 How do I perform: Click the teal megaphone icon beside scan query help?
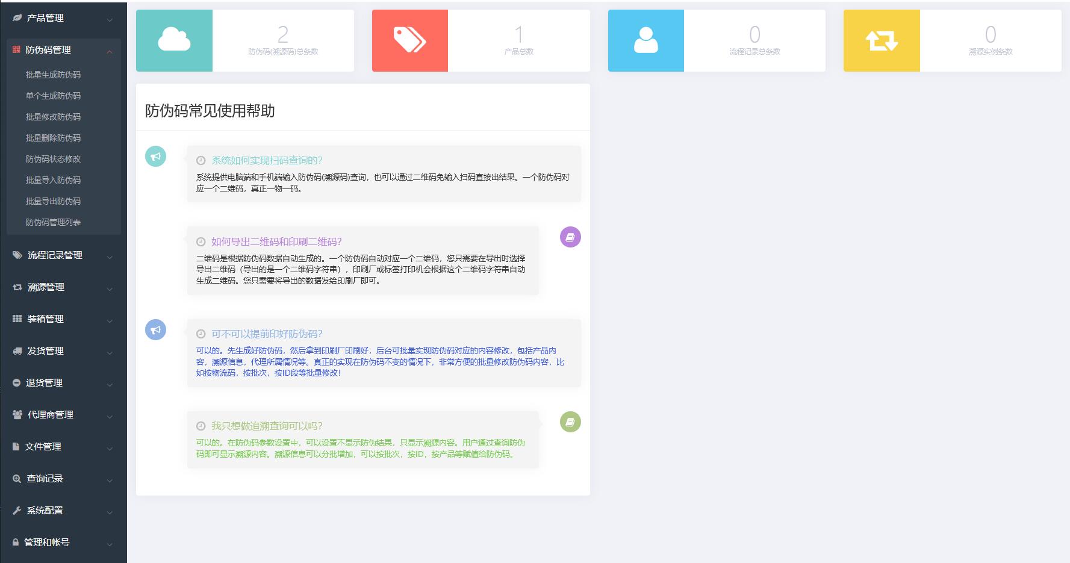click(x=155, y=157)
